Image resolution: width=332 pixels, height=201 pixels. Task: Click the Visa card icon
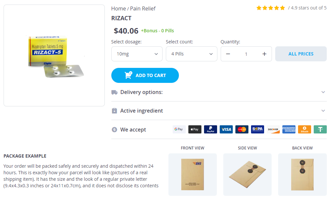(226, 129)
